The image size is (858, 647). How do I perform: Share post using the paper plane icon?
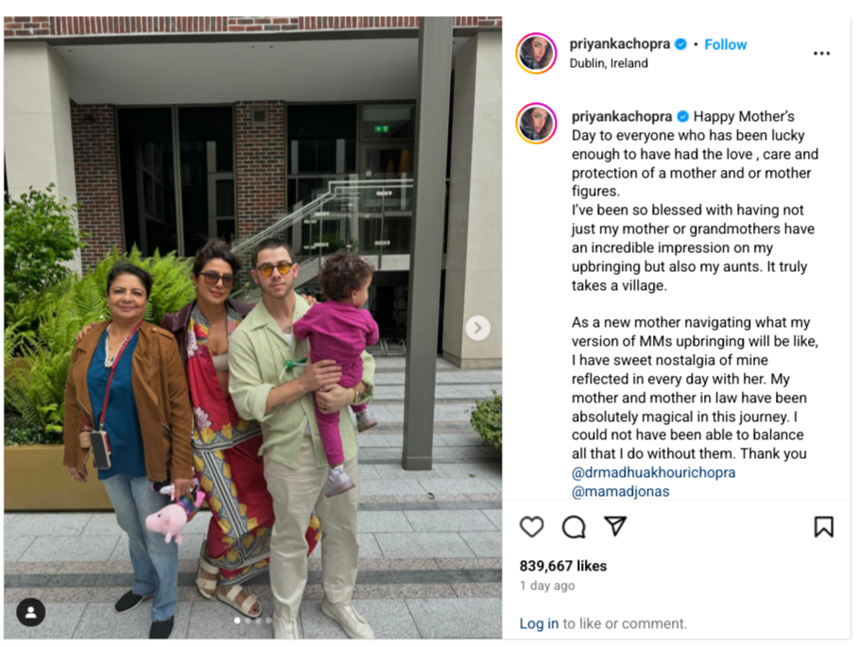[615, 525]
